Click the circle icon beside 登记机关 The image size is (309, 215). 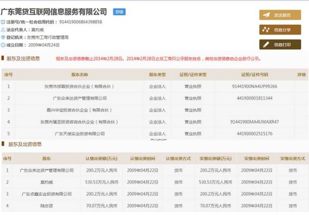coord(3,37)
